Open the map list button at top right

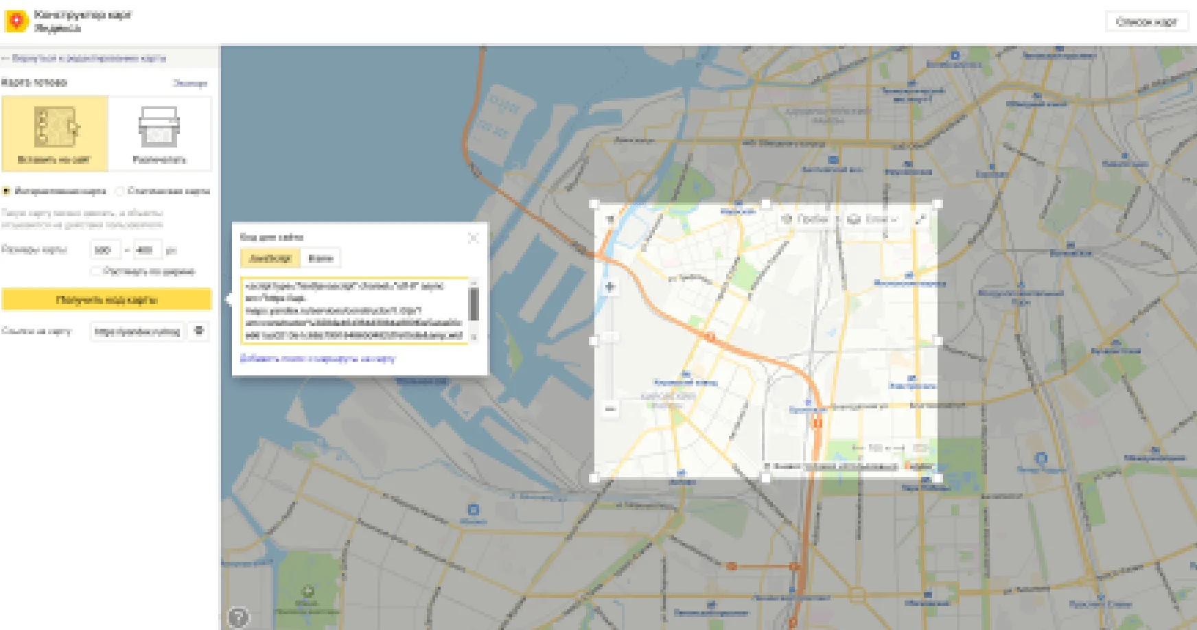click(1147, 22)
